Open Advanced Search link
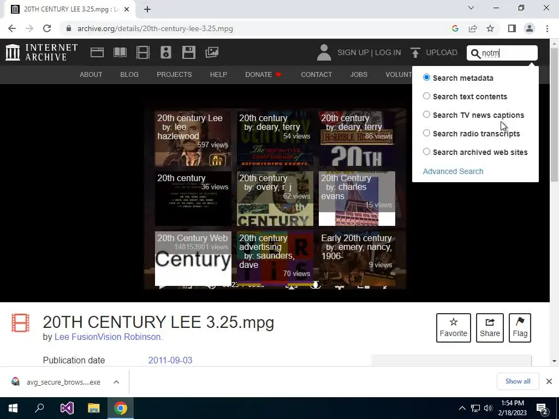The width and height of the screenshot is (559, 419). point(453,171)
